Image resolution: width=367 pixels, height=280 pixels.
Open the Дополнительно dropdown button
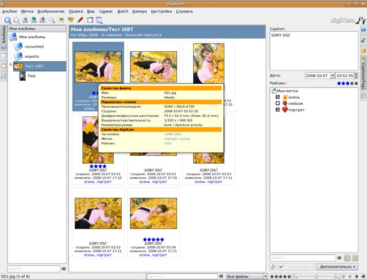(x=337, y=267)
